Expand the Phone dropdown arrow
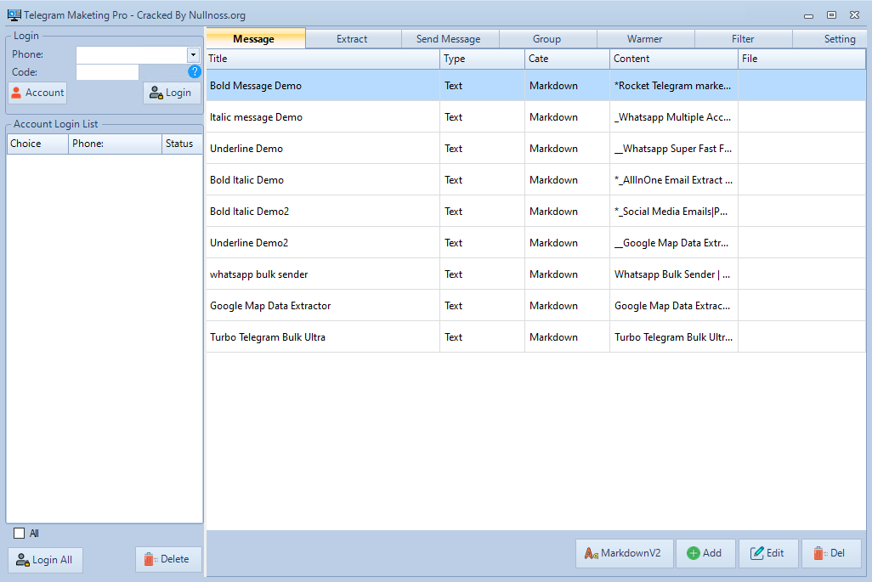This screenshot has width=872, height=582. pos(193,54)
